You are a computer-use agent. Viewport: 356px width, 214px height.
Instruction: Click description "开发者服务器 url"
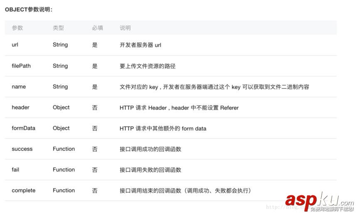(140, 45)
